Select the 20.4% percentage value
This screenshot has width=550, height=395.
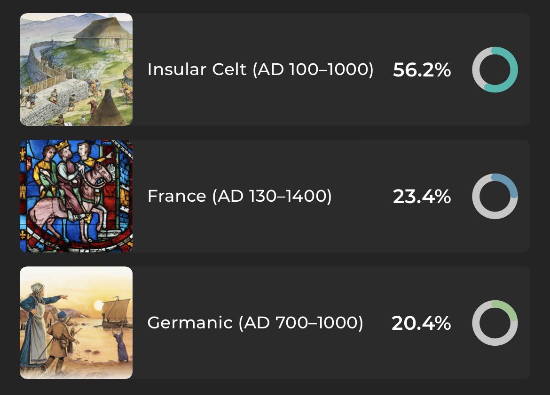pyautogui.click(x=422, y=323)
